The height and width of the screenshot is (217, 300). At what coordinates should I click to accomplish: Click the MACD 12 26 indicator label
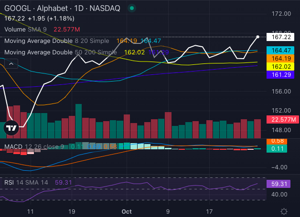tap(33, 146)
